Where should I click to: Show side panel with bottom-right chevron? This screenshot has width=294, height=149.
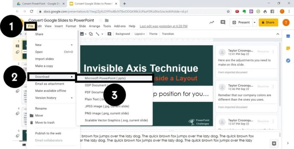click(x=288, y=143)
